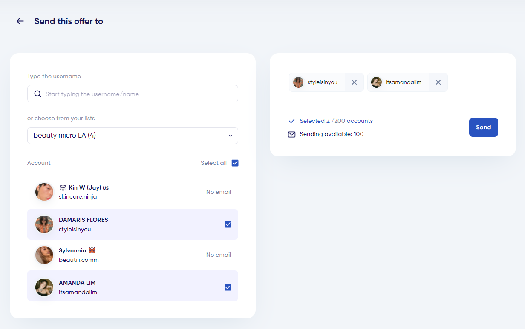Click the search magnifier icon
The image size is (525, 329).
point(37,94)
